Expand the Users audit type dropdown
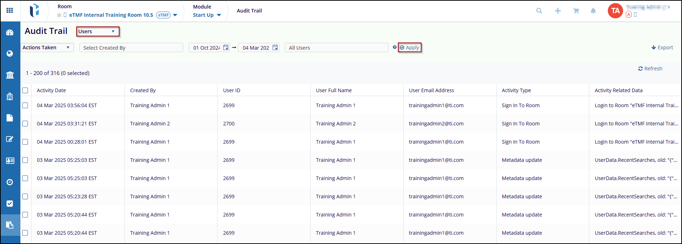Screen dimensions: 682x244 [97, 31]
